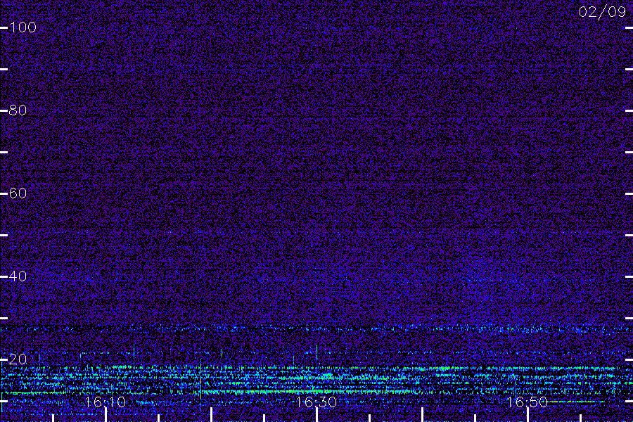Click the 16:10 time label
This screenshot has height=422, width=633.
(105, 402)
